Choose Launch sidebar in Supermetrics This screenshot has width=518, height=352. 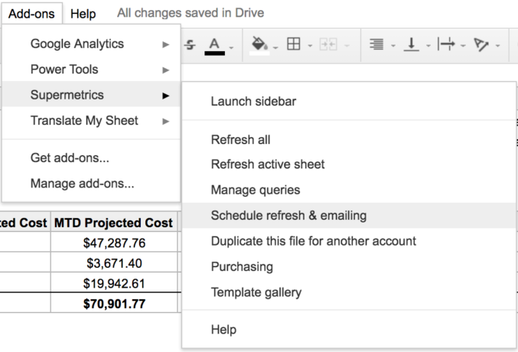click(253, 102)
